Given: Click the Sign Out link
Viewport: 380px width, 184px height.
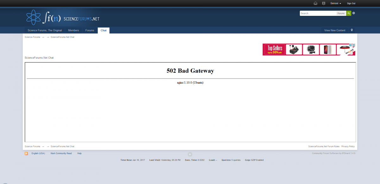Looking at the screenshot, I should tap(351, 3).
